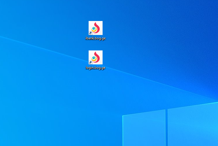Click the ibank.bog.ge label text
The height and width of the screenshot is (146, 218).
pos(96,38)
